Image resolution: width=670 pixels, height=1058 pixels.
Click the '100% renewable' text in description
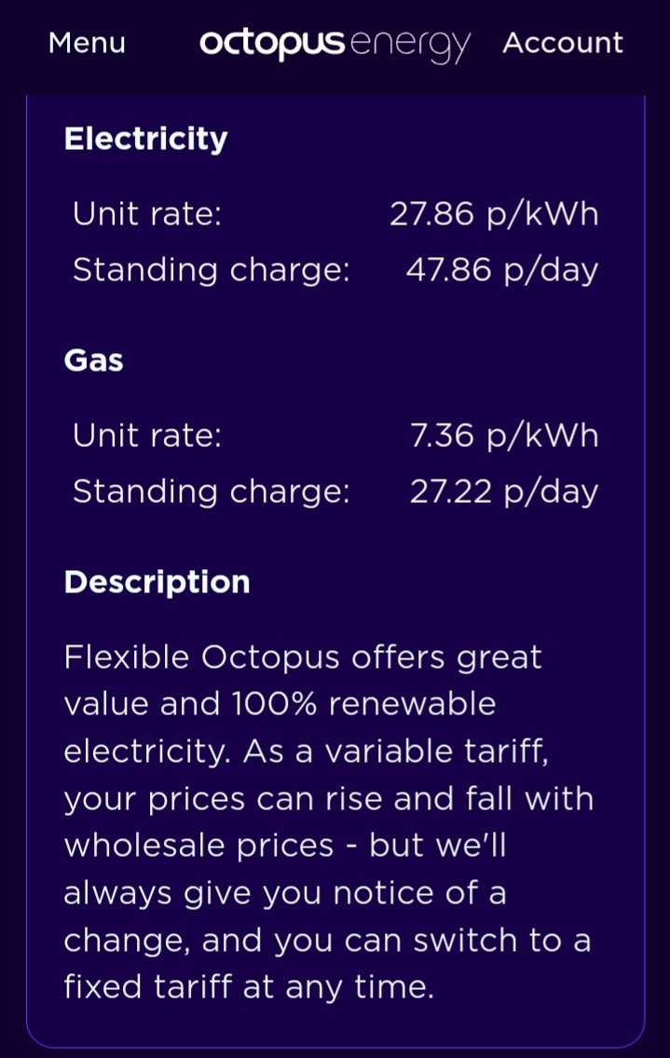[364, 704]
